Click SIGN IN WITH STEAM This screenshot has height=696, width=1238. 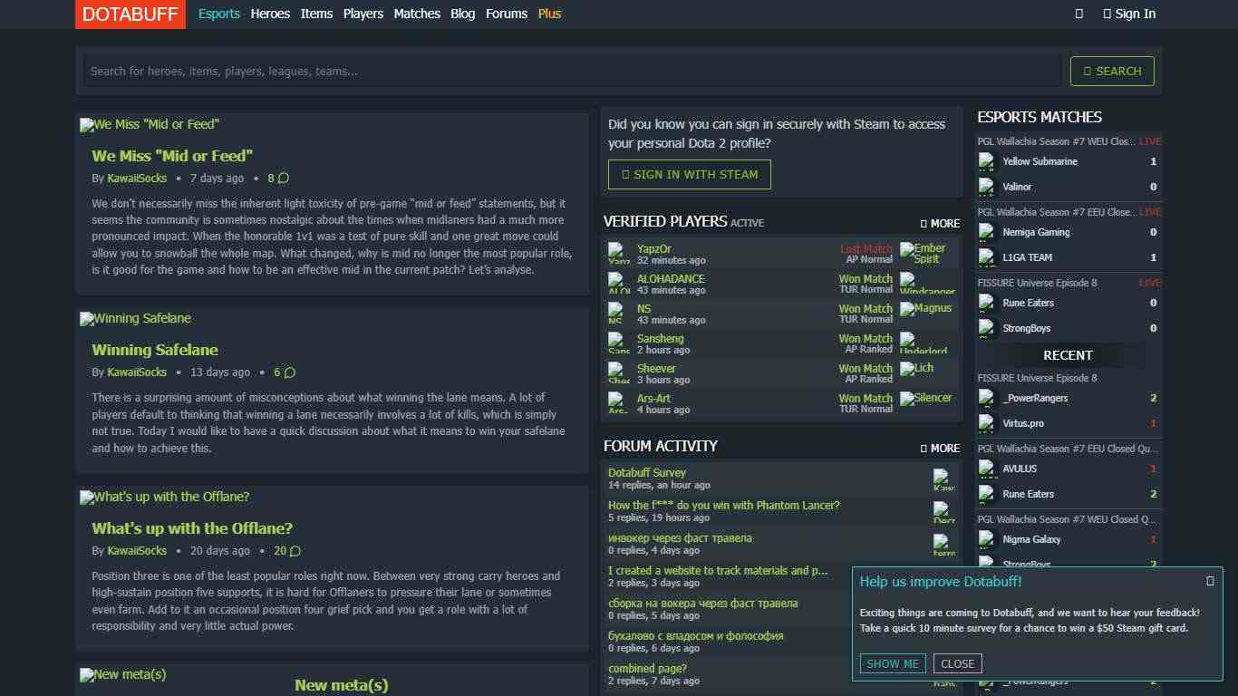click(x=689, y=174)
